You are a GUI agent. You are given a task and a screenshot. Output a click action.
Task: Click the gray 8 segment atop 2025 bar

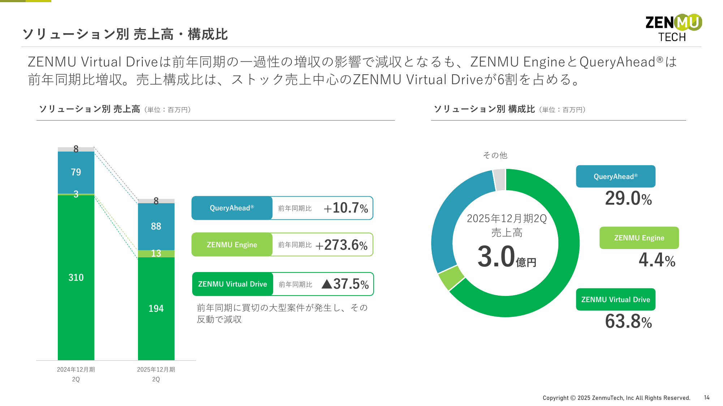pyautogui.click(x=156, y=201)
